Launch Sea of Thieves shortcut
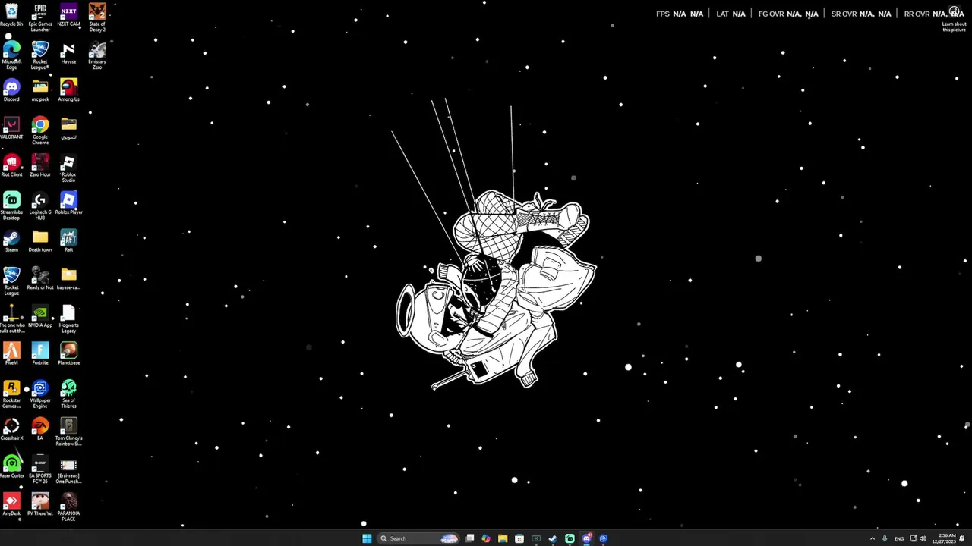Screen dimensions: 972x546 click(x=68, y=394)
